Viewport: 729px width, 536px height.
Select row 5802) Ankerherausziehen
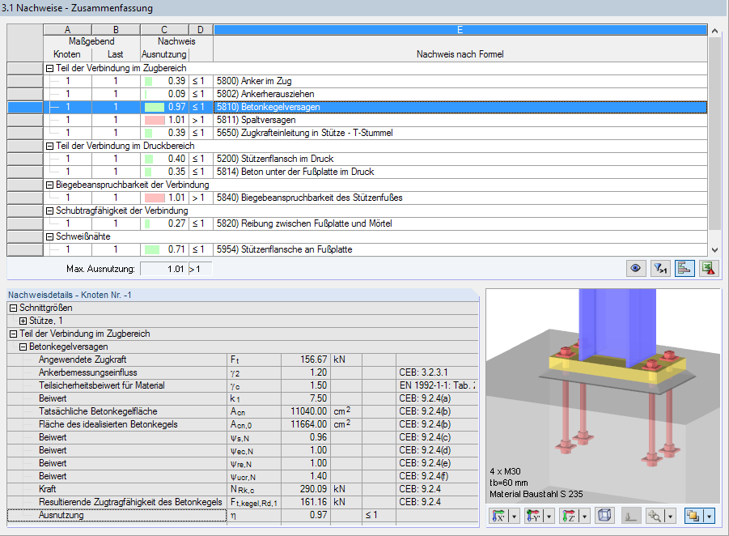click(x=375, y=94)
